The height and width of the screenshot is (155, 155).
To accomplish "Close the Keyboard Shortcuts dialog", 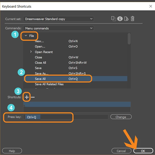I will coord(151,6).
